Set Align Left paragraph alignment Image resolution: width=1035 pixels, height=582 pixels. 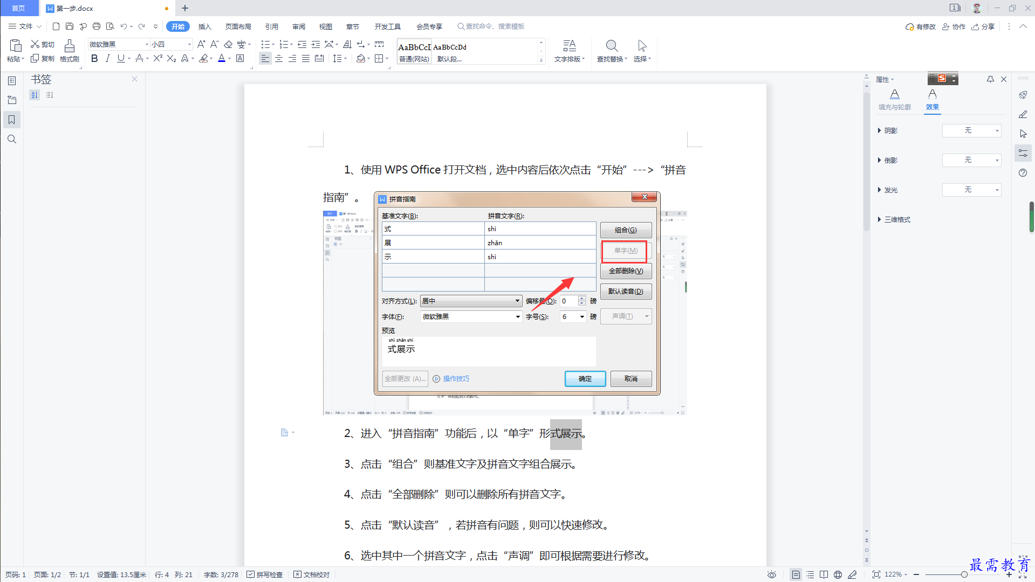(x=265, y=58)
